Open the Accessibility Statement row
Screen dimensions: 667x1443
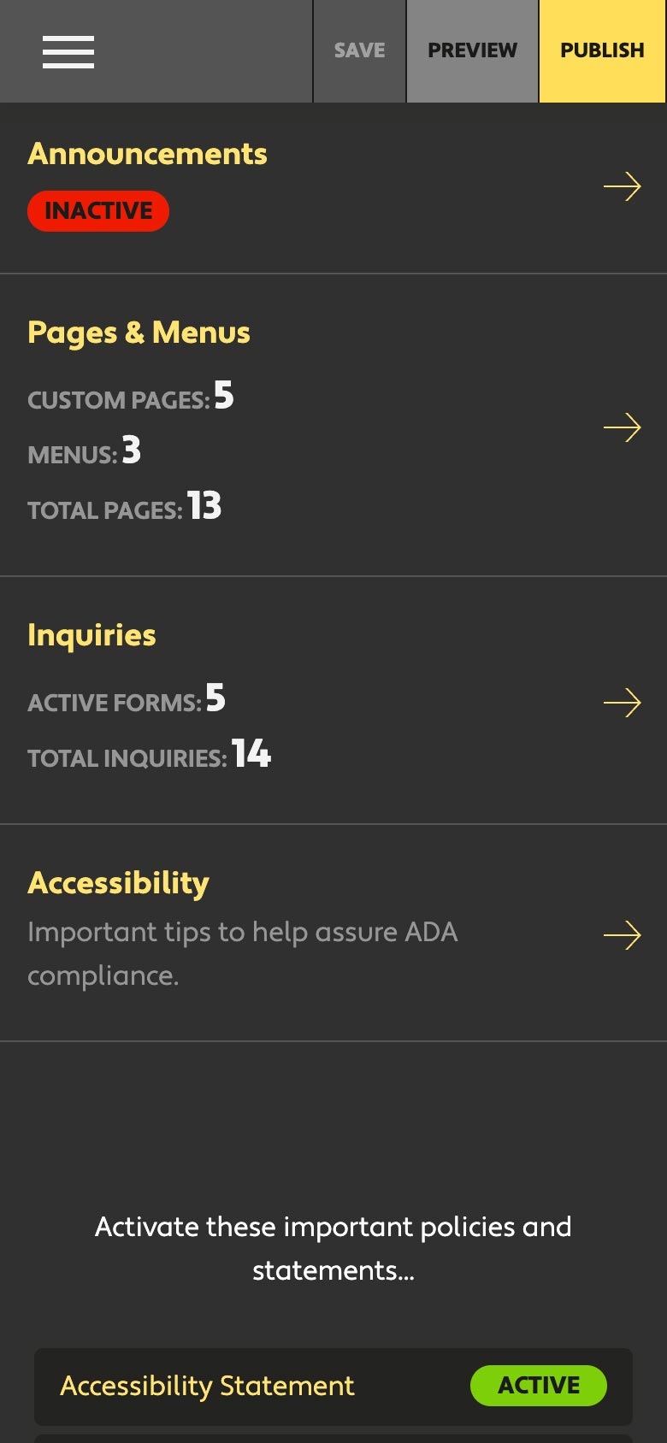coord(208,1386)
